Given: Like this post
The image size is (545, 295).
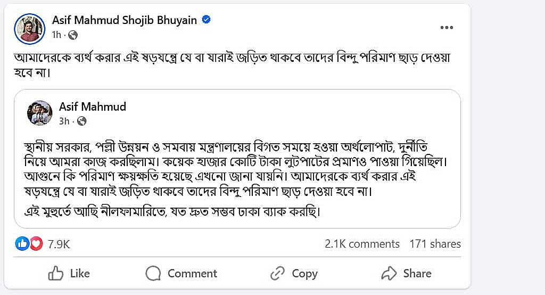Looking at the screenshot, I should (x=69, y=273).
